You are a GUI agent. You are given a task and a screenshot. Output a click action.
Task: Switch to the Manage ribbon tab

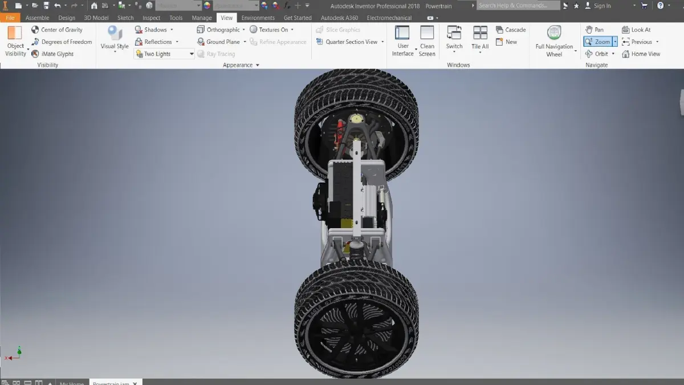tap(202, 18)
